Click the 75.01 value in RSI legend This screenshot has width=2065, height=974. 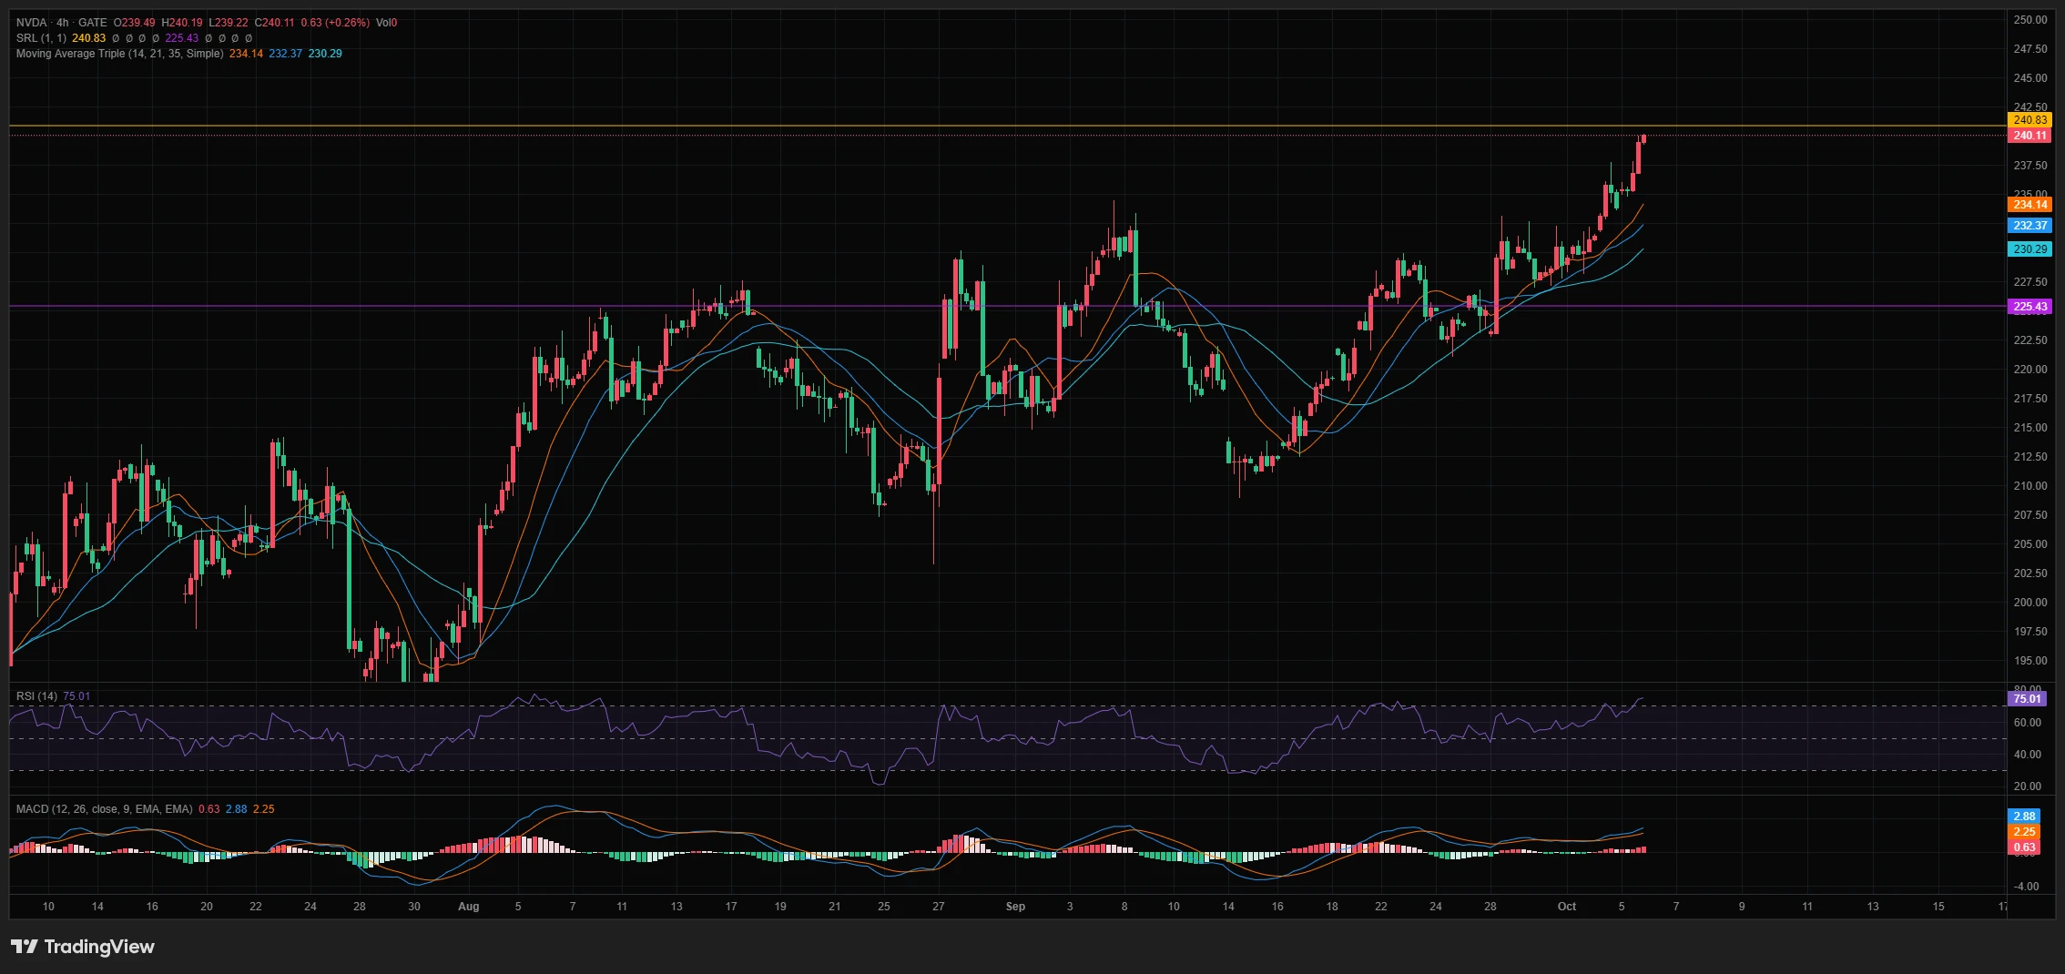(x=76, y=696)
